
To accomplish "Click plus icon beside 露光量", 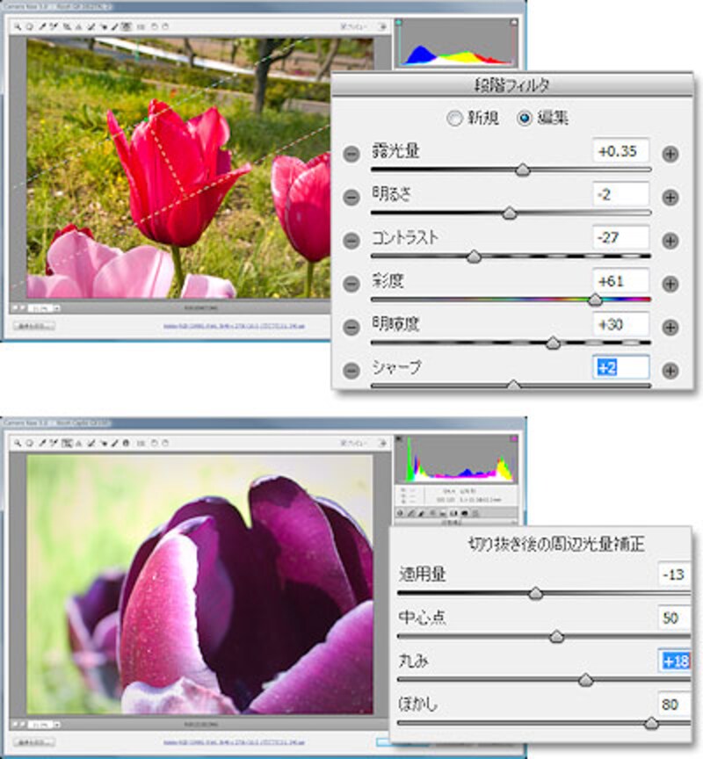I will (670, 154).
